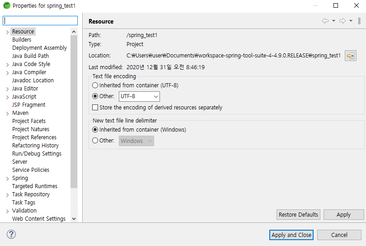Screen dimensions: 366x246
Task: Click the Show in System Explorer icon
Action: coord(350,56)
